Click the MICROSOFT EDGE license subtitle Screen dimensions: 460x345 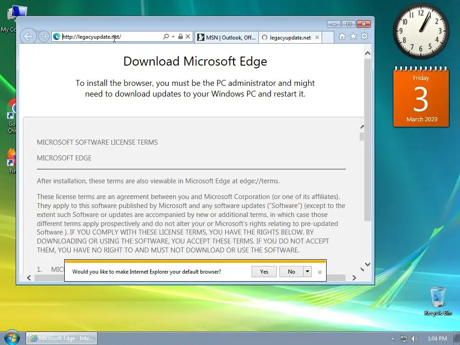64,158
